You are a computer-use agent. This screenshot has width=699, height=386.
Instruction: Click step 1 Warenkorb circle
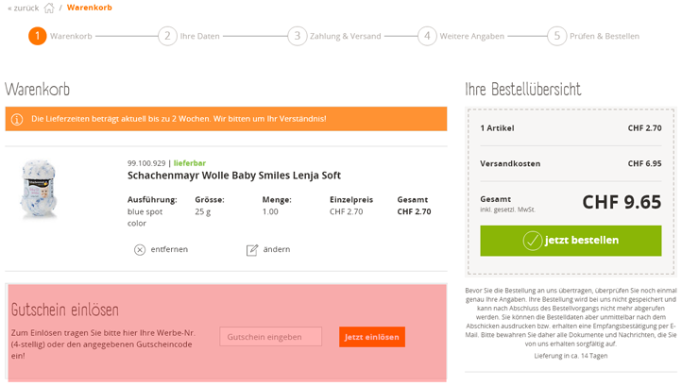(37, 36)
